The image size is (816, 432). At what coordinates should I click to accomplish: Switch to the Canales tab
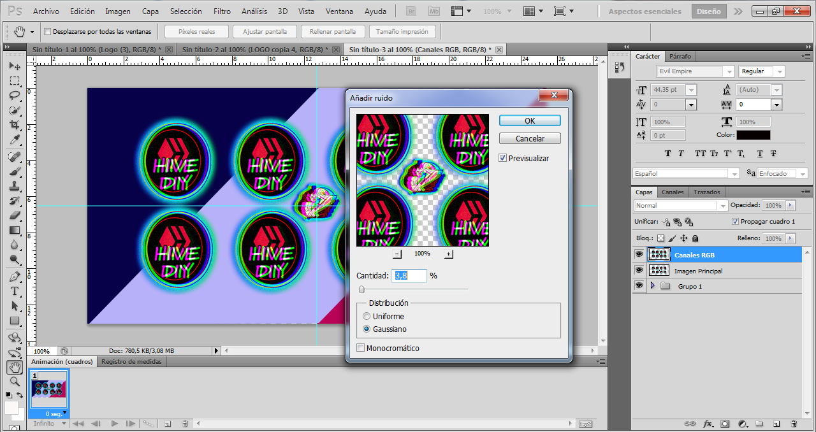[x=673, y=192]
